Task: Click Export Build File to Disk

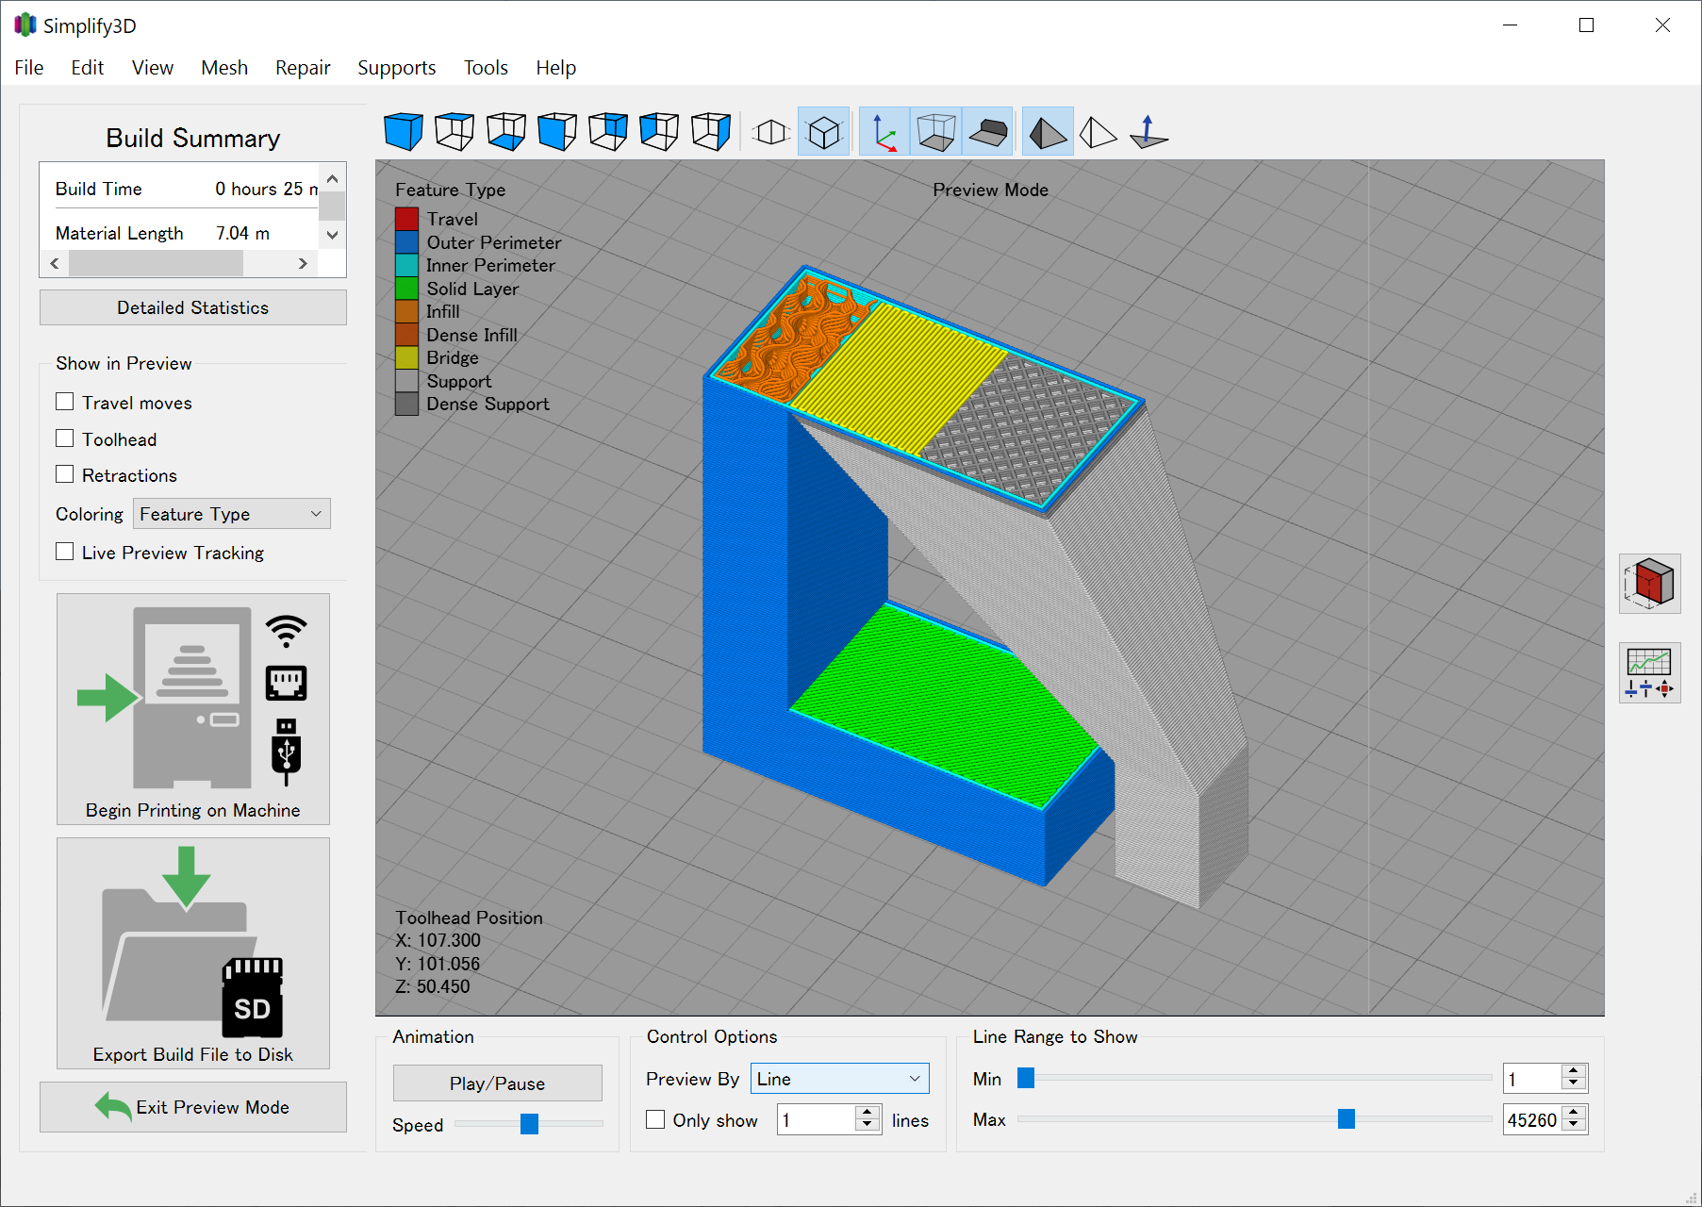Action: [193, 953]
